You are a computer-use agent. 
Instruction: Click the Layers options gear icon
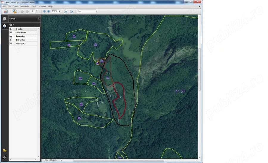click(x=11, y=25)
